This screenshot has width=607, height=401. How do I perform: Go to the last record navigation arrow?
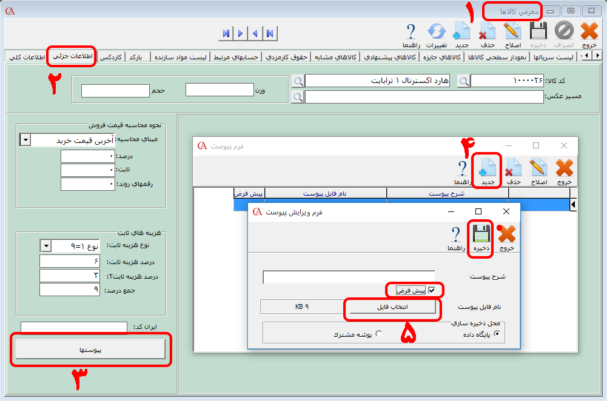[x=226, y=33]
